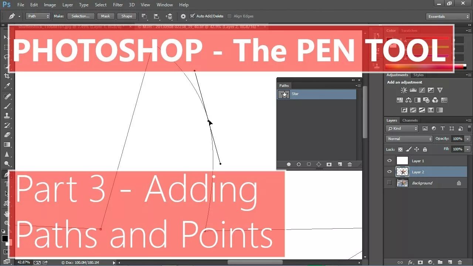Open path operations in options bar
The image size is (473, 266).
click(x=144, y=16)
